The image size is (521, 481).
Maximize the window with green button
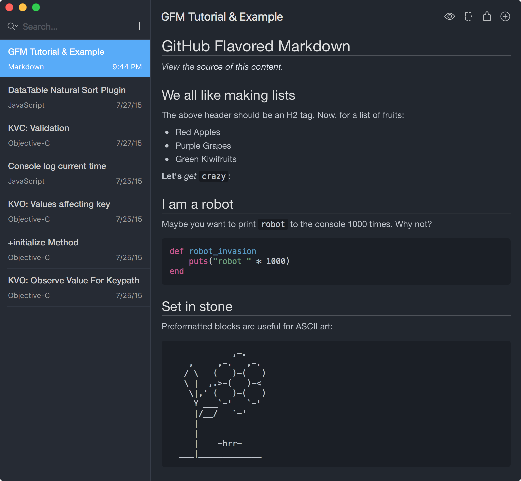coord(36,7)
